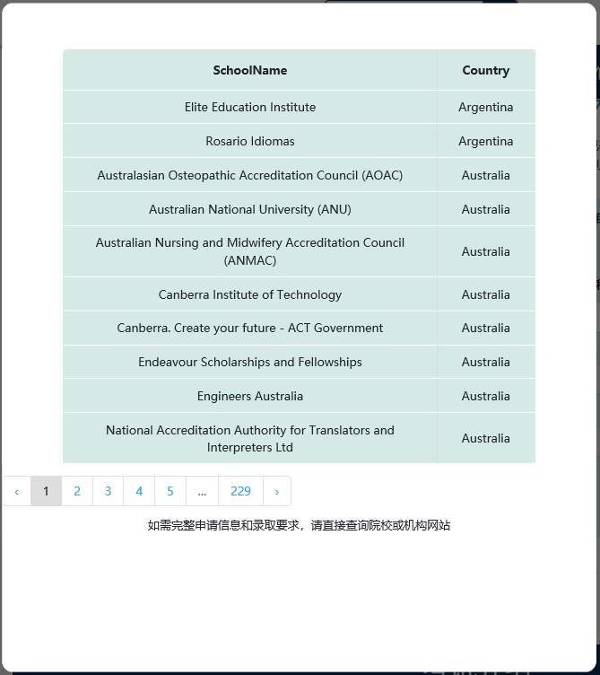The image size is (600, 675).
Task: Open the ellipsis pagination item
Action: (202, 491)
